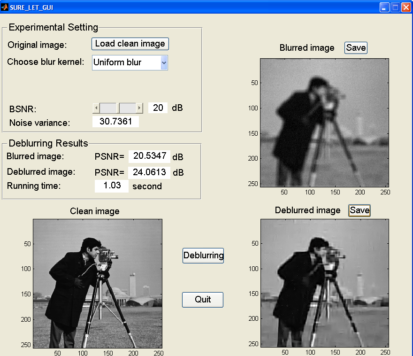
Task: Click the second unit label after running time
Action: [x=147, y=186]
